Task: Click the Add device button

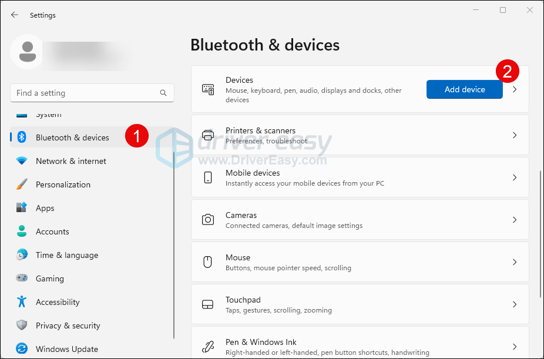Action: tap(464, 89)
